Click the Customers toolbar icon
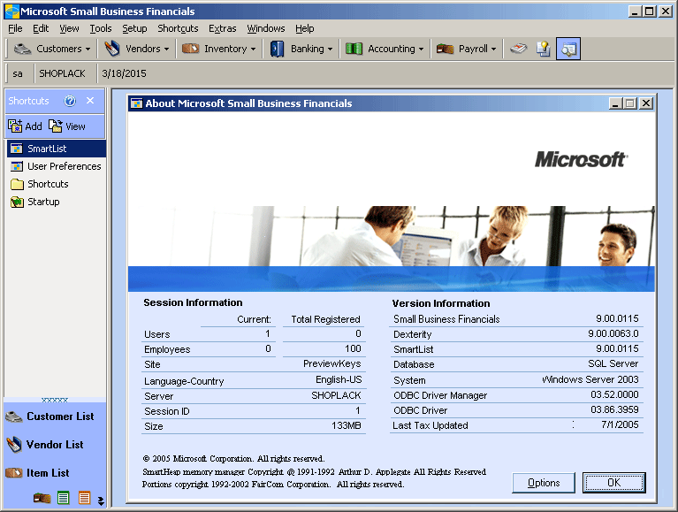 click(x=22, y=49)
